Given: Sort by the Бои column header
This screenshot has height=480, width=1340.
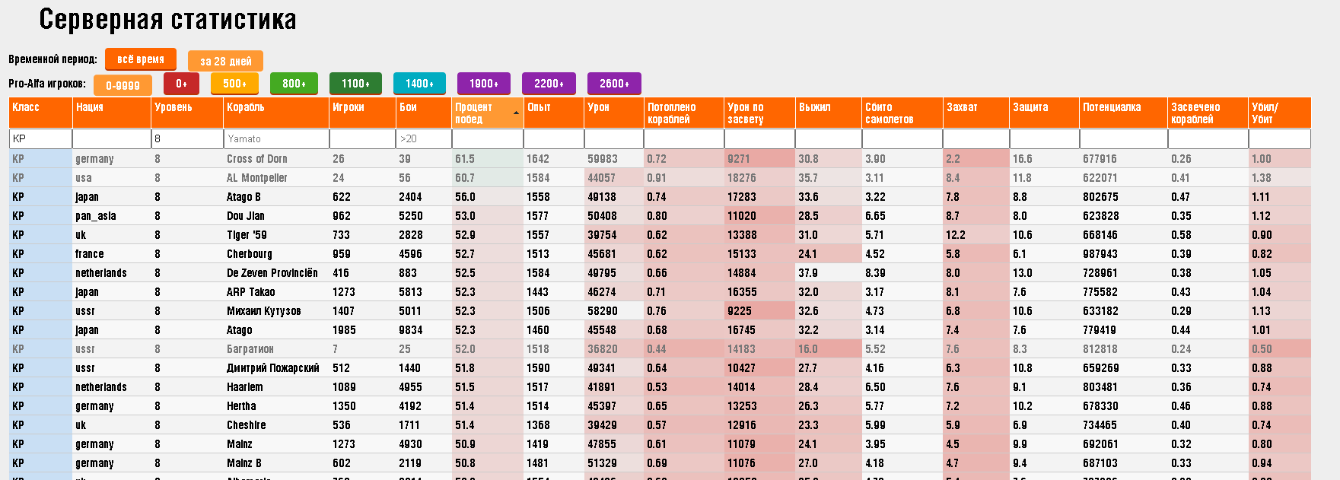Looking at the screenshot, I should click(x=424, y=113).
